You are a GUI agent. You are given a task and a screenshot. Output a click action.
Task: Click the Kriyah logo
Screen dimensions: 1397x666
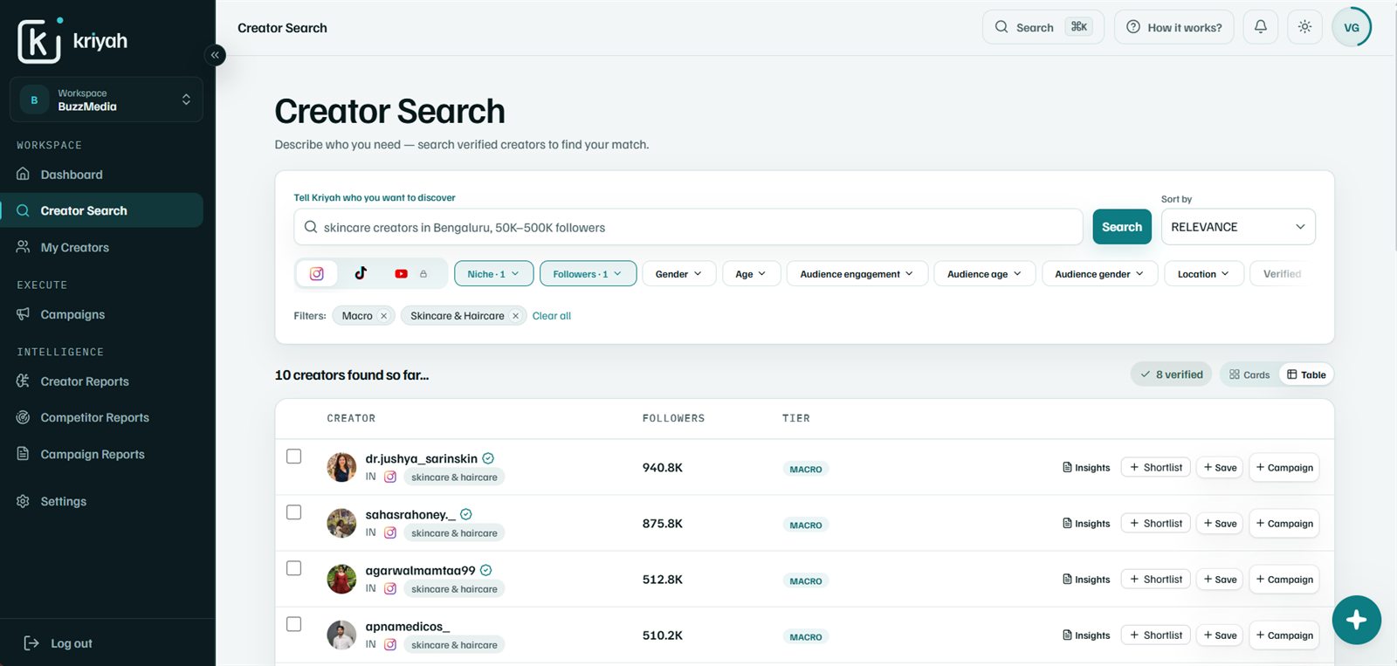point(72,40)
